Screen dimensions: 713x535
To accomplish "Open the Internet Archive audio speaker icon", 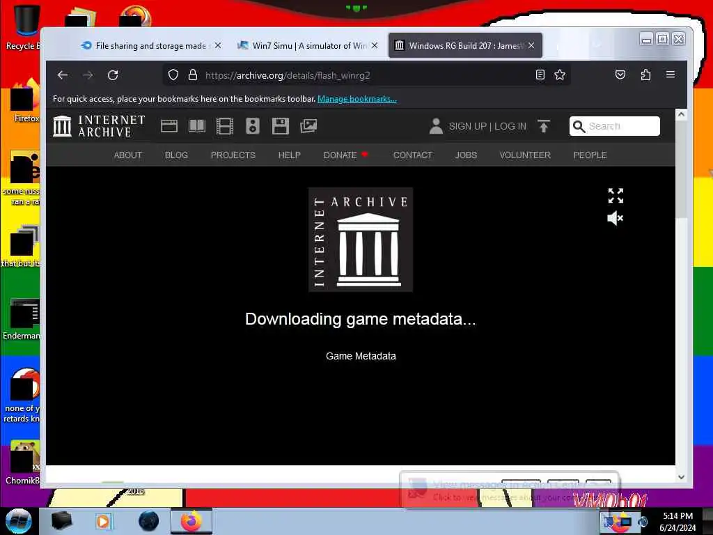I will (x=253, y=126).
